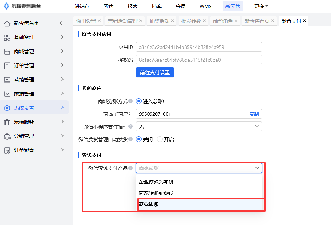The height and width of the screenshot is (225, 331).
Task: Close the 抽奖活动 tab
Action: point(173,21)
